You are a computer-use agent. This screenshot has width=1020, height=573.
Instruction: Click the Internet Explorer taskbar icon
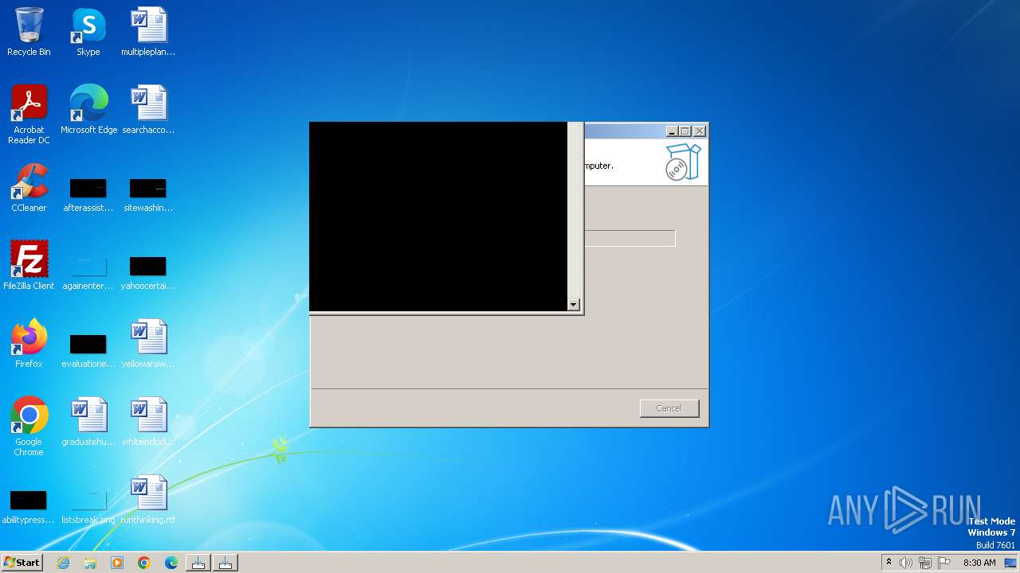click(63, 563)
